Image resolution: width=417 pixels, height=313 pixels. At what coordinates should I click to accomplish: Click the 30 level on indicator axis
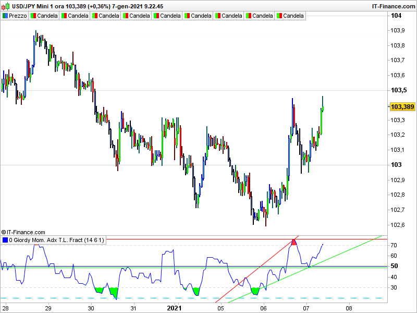click(x=394, y=288)
